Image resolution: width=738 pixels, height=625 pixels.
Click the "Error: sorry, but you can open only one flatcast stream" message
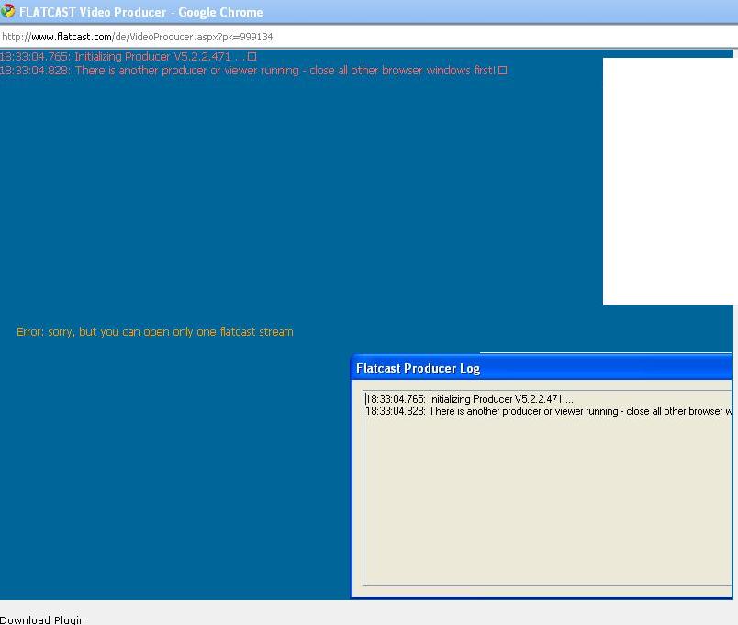click(155, 332)
